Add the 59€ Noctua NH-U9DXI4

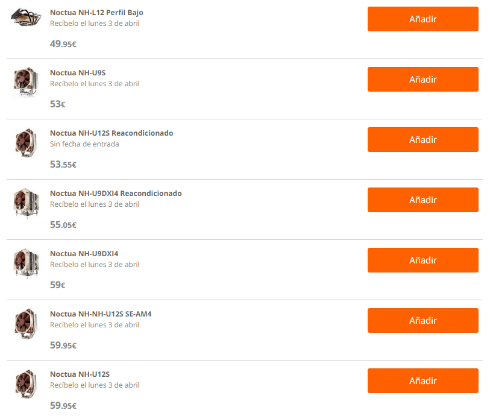pyautogui.click(x=422, y=260)
